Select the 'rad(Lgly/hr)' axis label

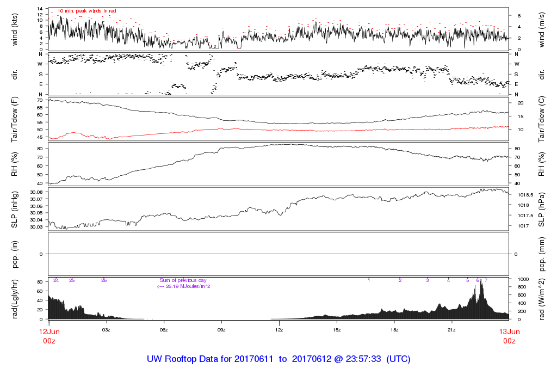tap(15, 299)
